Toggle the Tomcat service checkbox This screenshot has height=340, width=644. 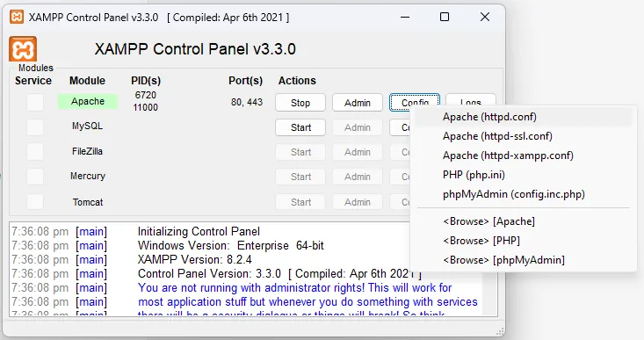tap(35, 202)
